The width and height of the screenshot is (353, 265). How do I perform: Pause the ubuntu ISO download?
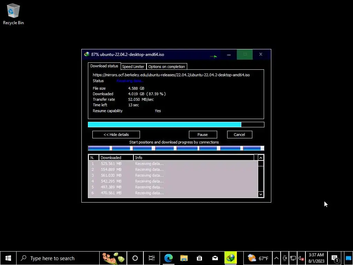203,135
